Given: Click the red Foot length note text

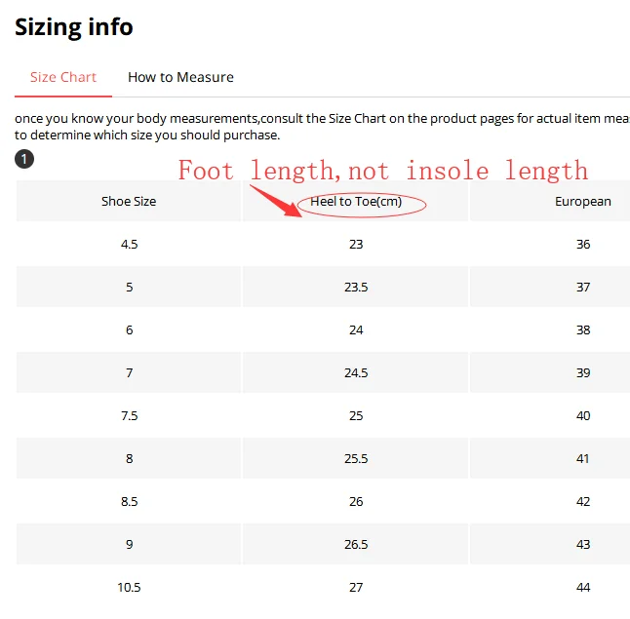Looking at the screenshot, I should pyautogui.click(x=383, y=171).
